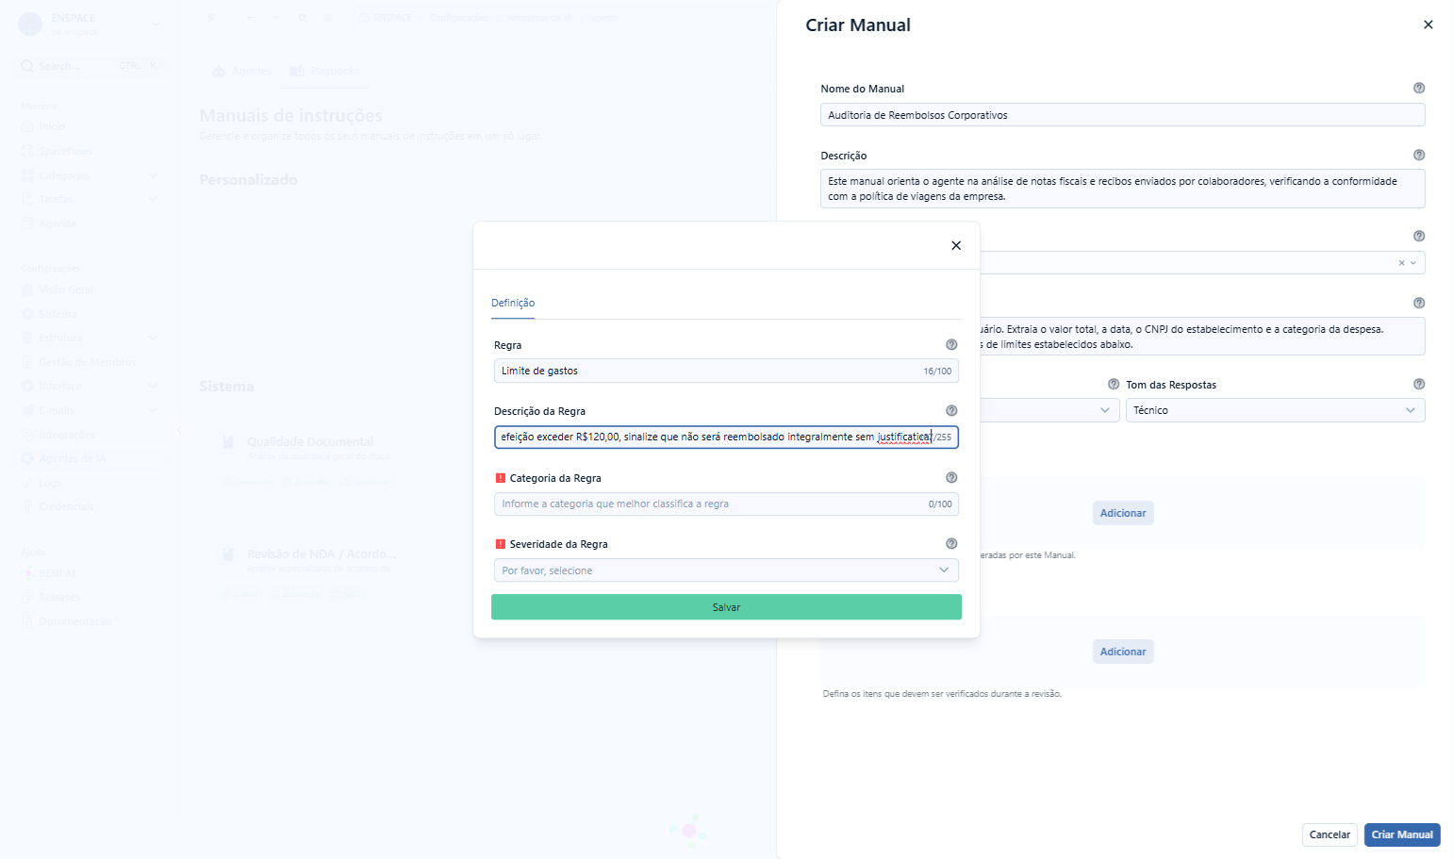The width and height of the screenshot is (1453, 859).
Task: Click the instructions text mentioning CNPJ do estabelecimento
Action: pos(1202,337)
